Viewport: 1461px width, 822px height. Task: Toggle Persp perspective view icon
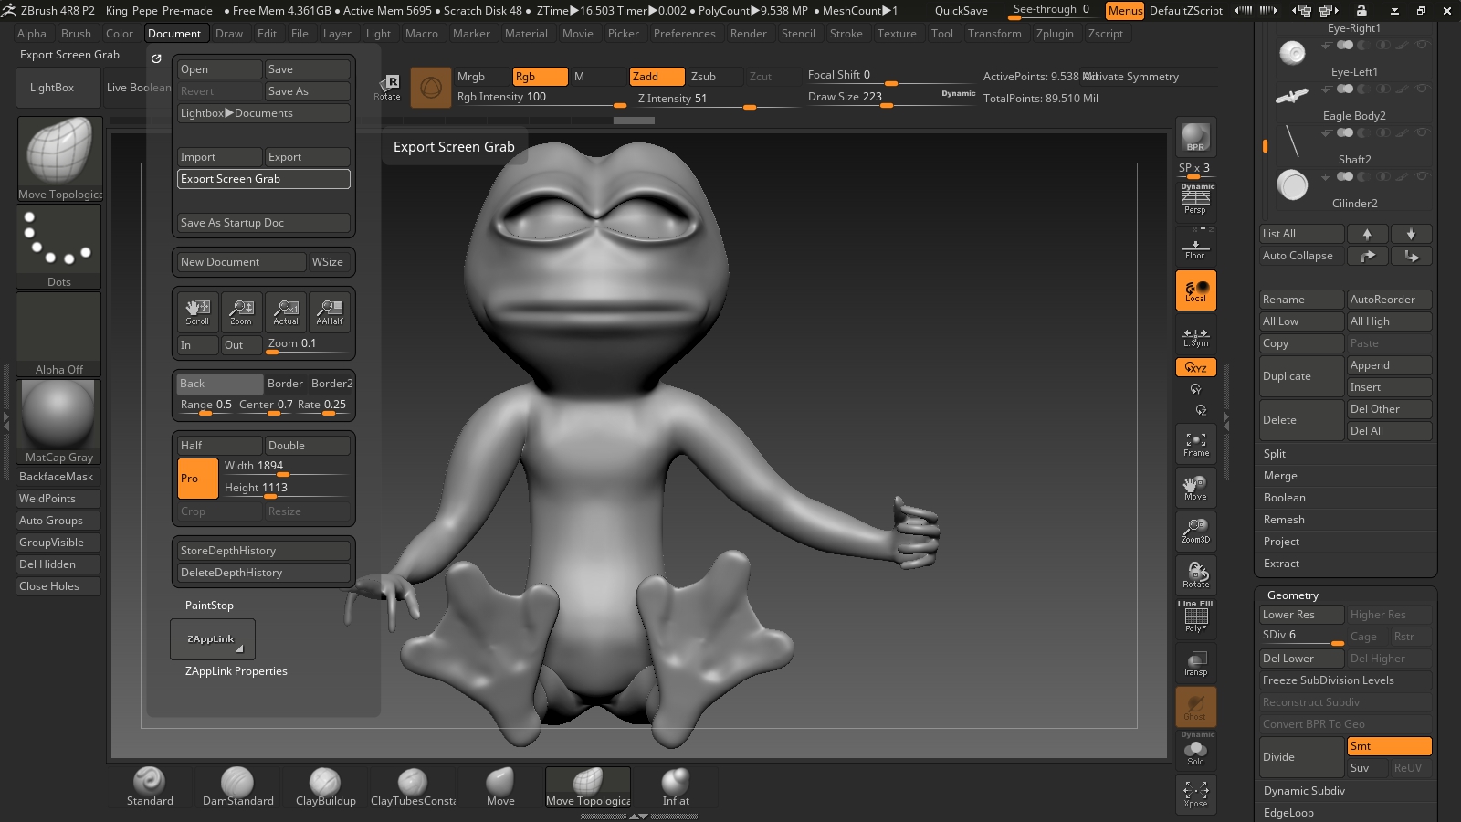tap(1195, 199)
